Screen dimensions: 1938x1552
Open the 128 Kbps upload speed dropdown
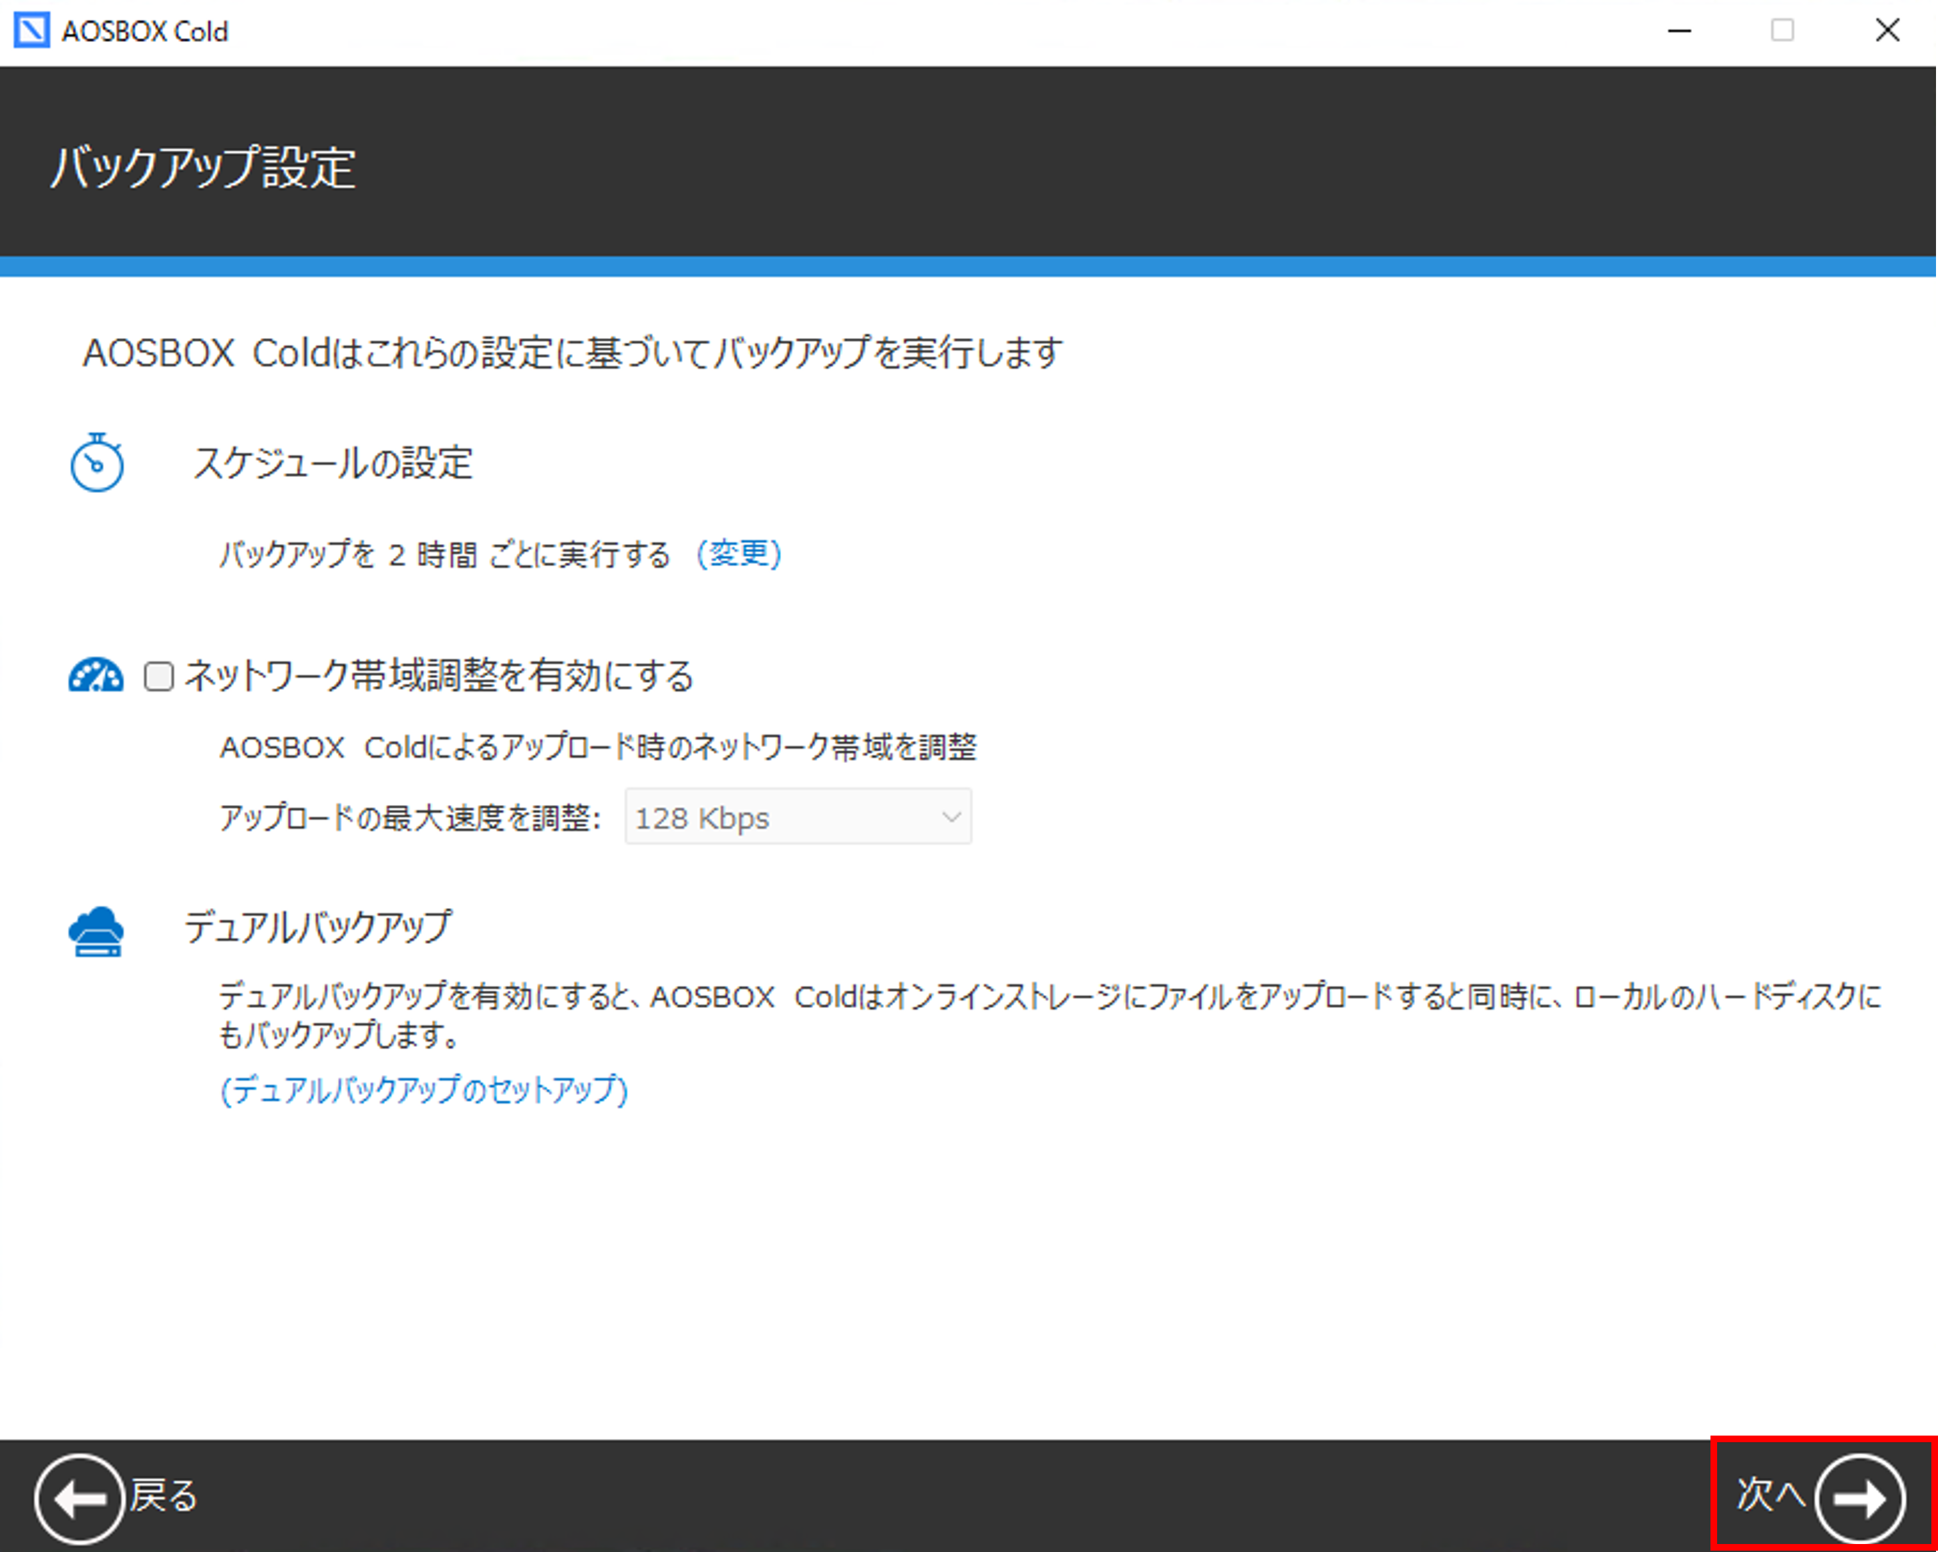pyautogui.click(x=796, y=817)
